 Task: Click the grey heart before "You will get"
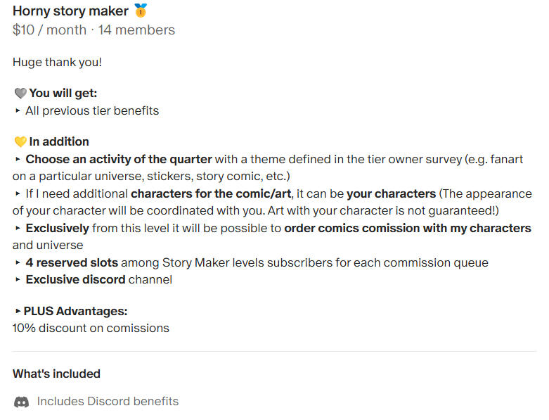pyautogui.click(x=20, y=94)
